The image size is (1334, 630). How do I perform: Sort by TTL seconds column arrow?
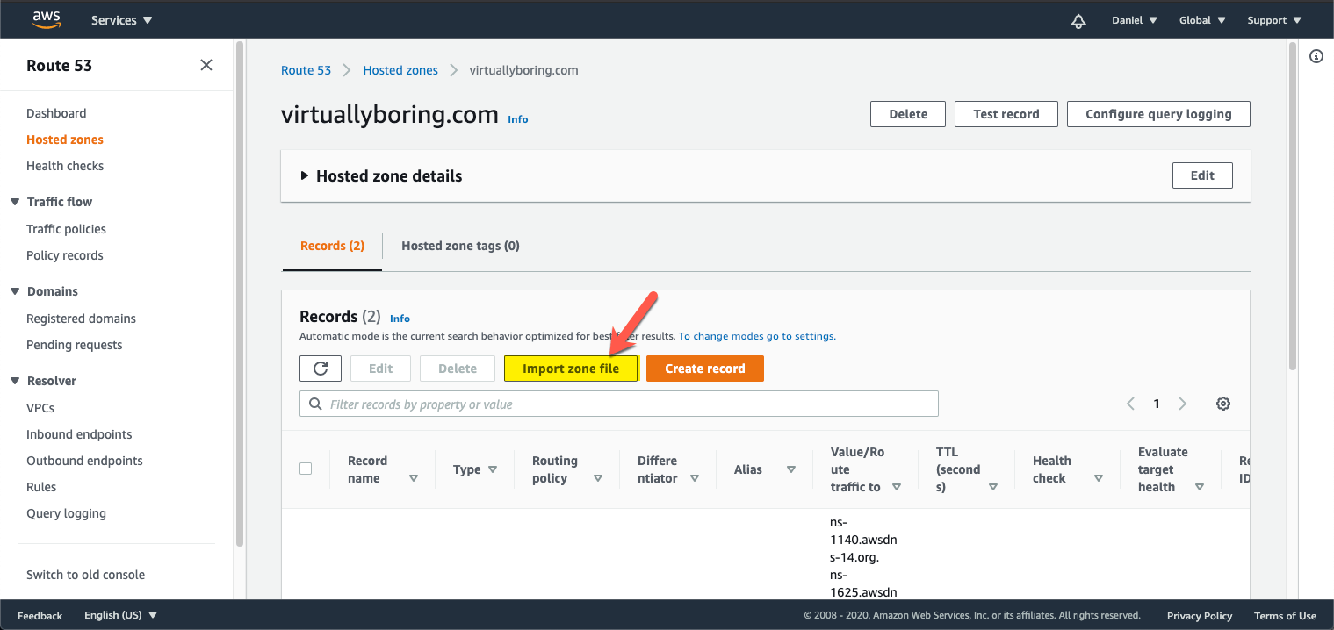[993, 487]
